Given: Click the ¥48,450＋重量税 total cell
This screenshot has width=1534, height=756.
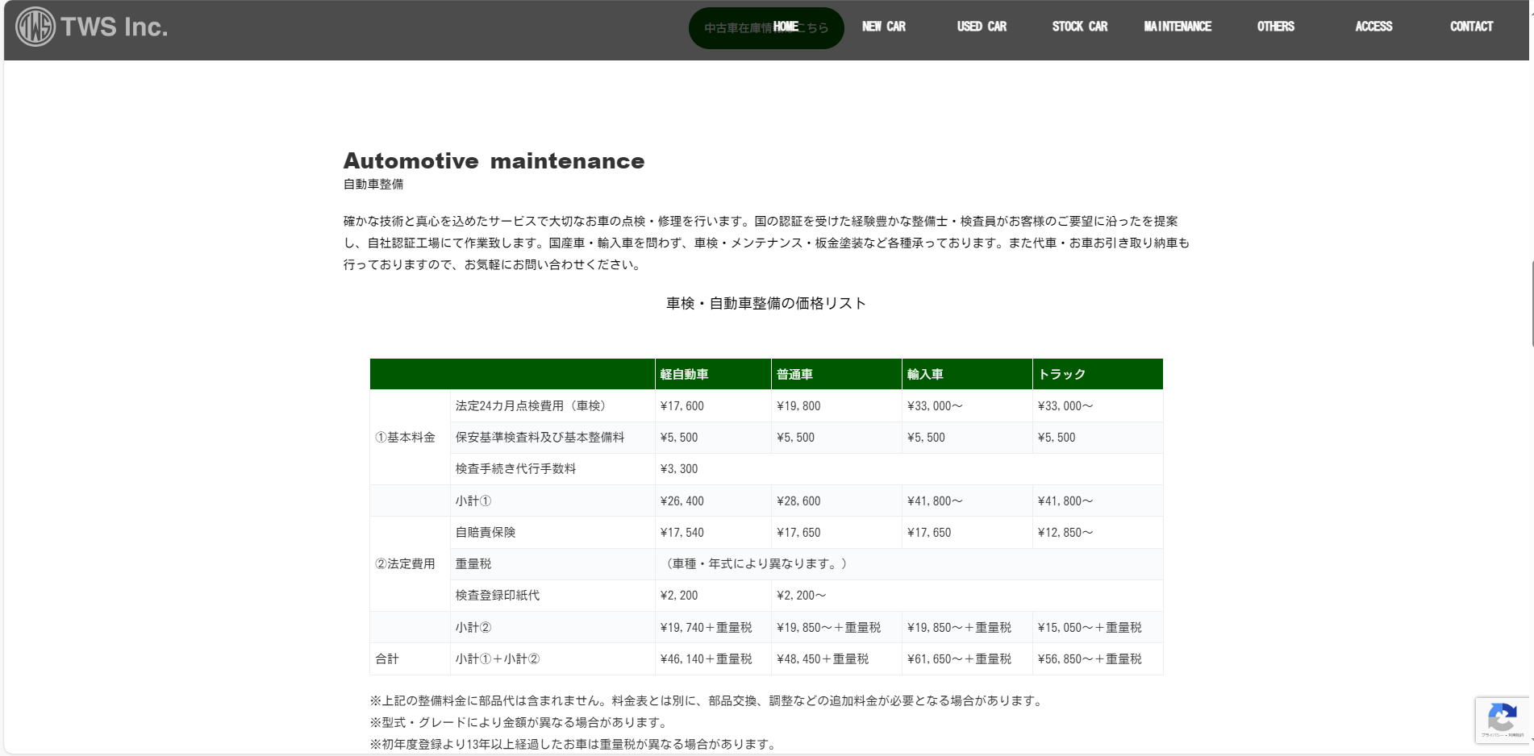Looking at the screenshot, I should coord(836,659).
